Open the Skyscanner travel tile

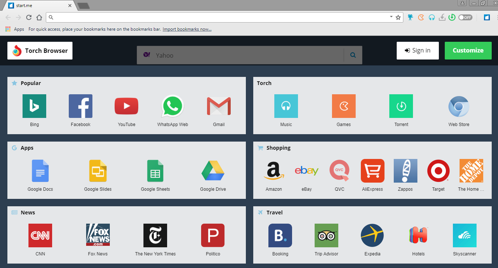coord(465,240)
